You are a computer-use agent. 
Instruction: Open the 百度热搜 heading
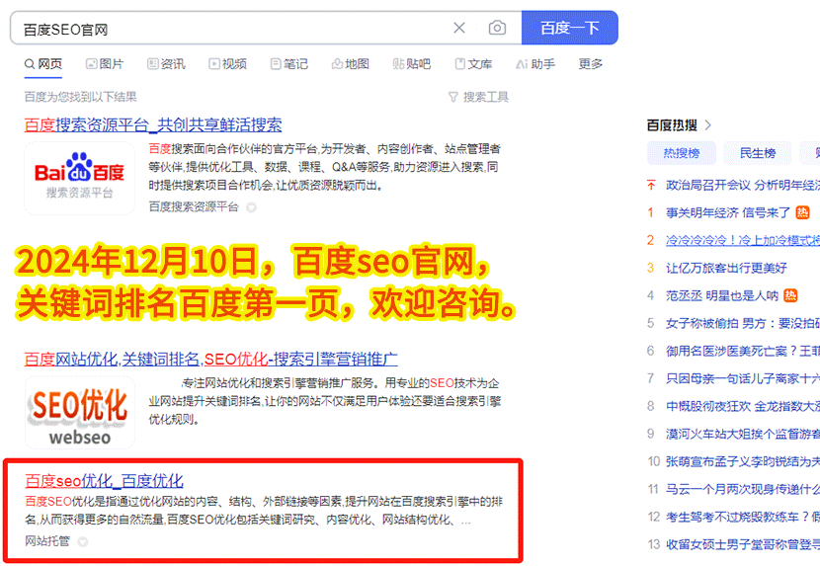672,125
